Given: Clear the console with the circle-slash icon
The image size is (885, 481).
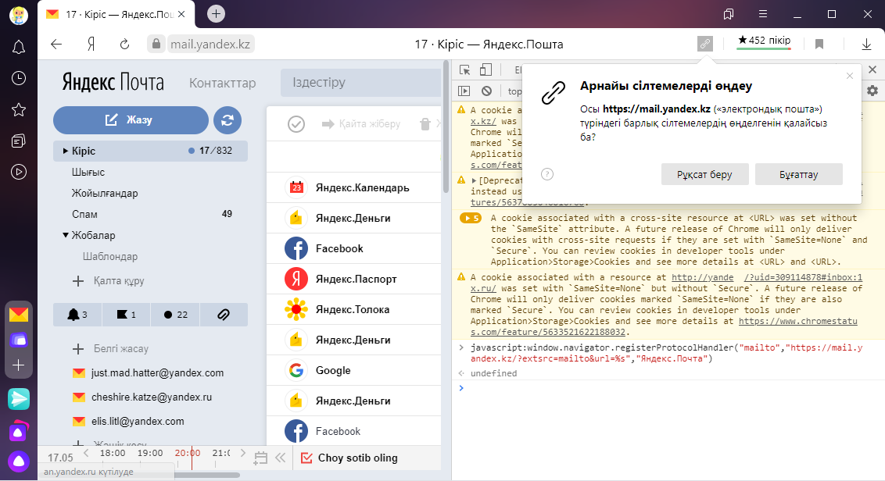Looking at the screenshot, I should click(486, 91).
